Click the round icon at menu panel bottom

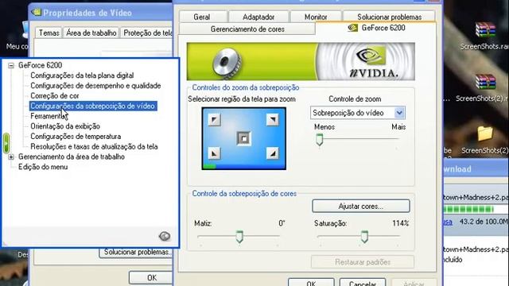(165, 236)
